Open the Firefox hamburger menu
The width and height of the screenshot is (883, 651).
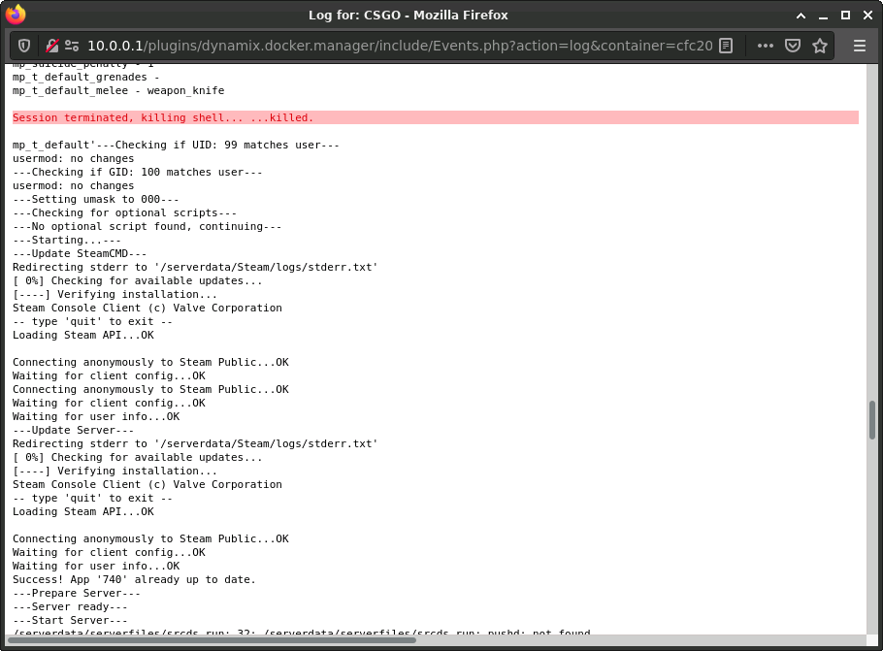click(x=860, y=46)
